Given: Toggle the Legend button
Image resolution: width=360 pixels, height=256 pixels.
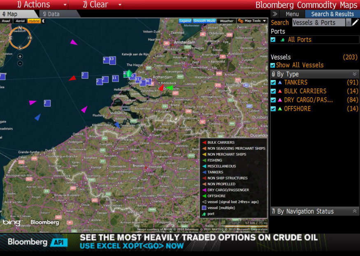Looking at the screenshot, I should point(185,21).
